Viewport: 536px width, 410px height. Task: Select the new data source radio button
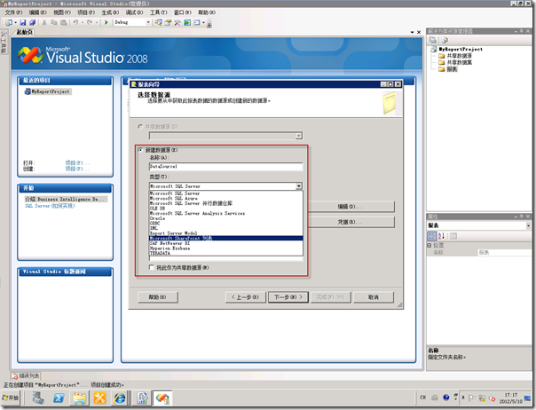pyautogui.click(x=140, y=150)
